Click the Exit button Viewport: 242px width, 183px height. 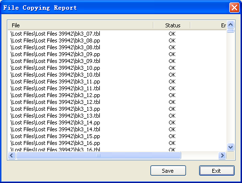tap(217, 171)
